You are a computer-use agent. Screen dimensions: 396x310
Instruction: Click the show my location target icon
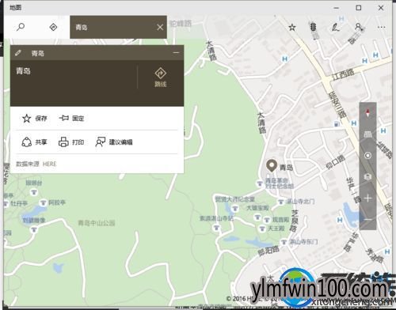tap(367, 156)
